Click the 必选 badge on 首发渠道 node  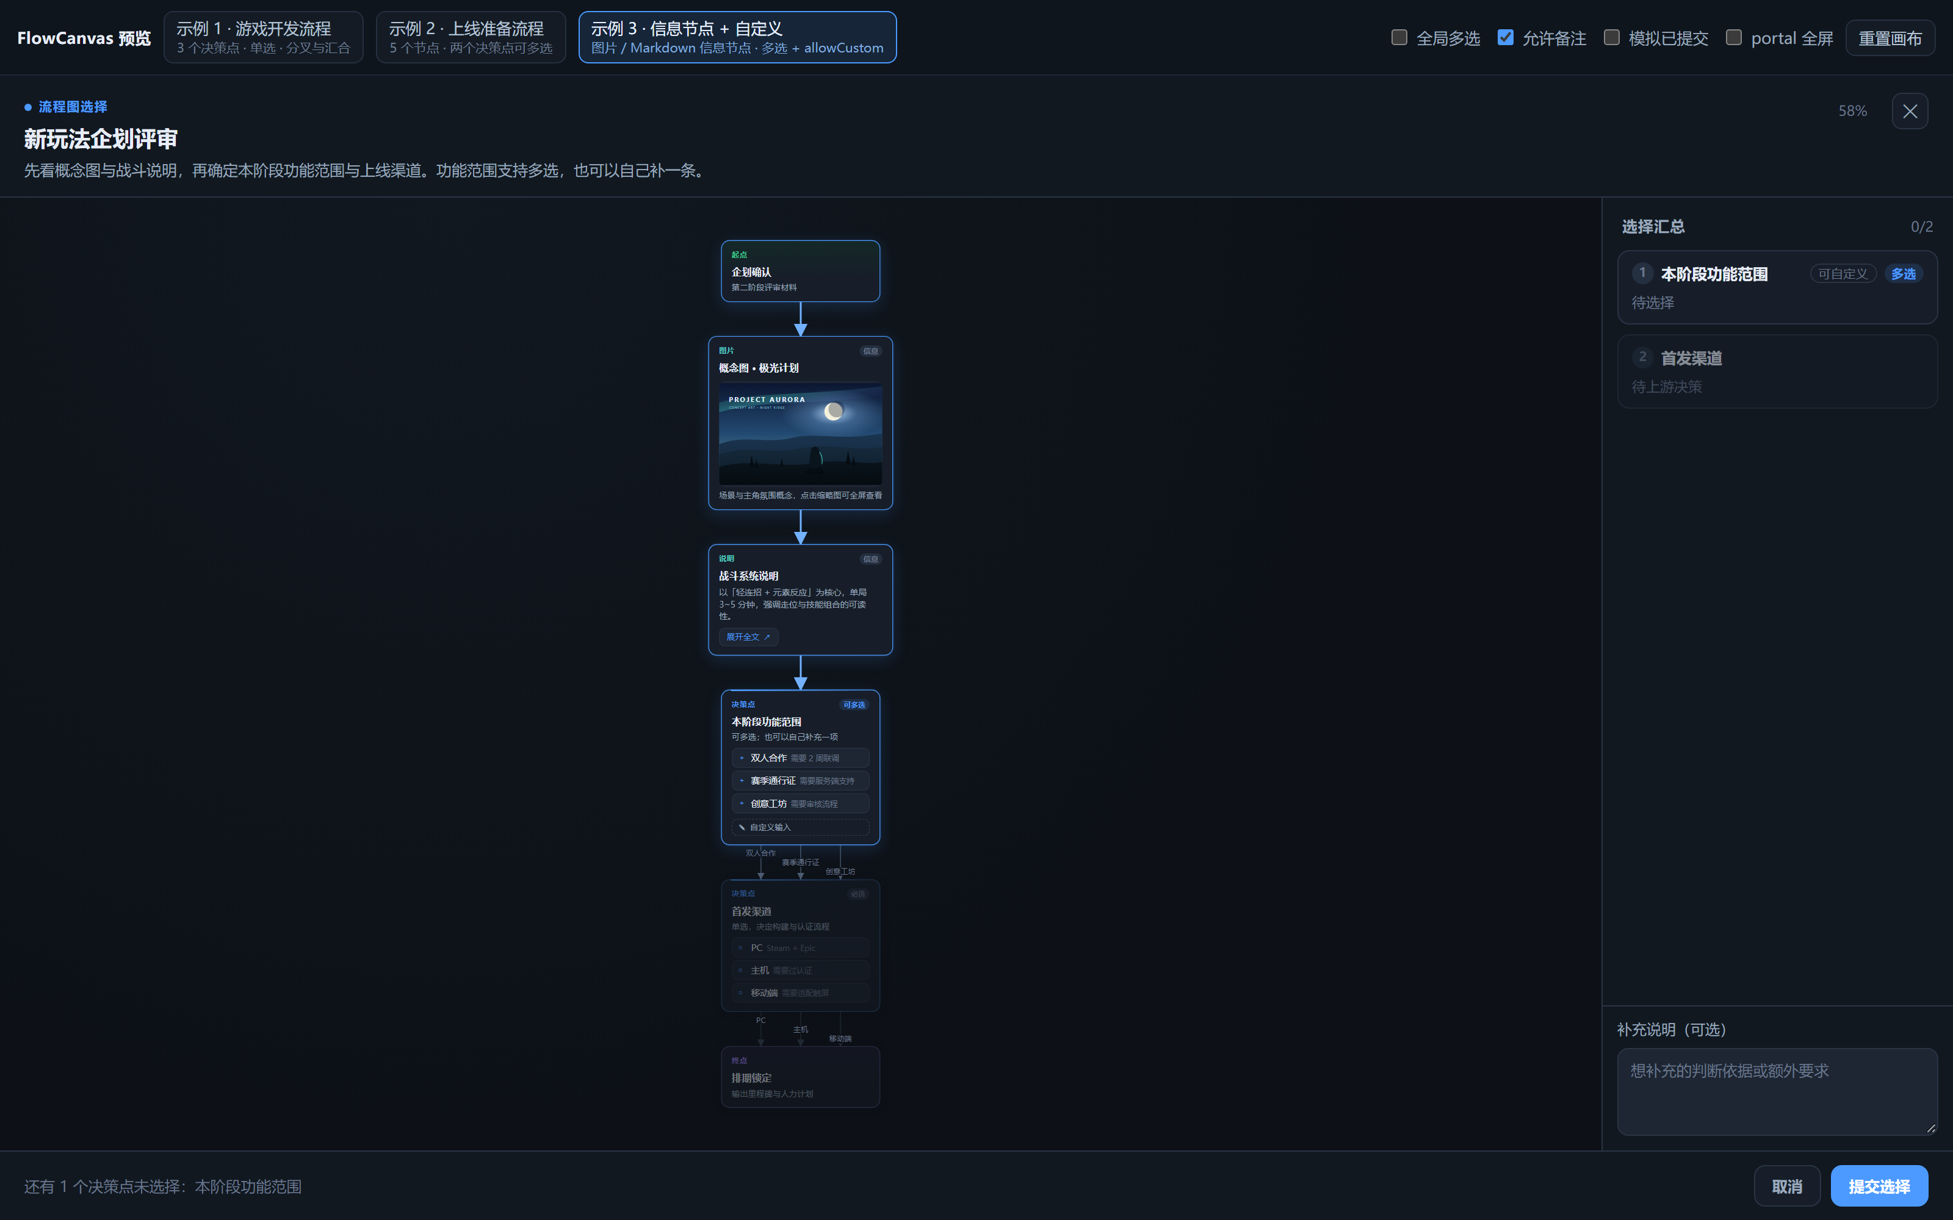point(857,894)
